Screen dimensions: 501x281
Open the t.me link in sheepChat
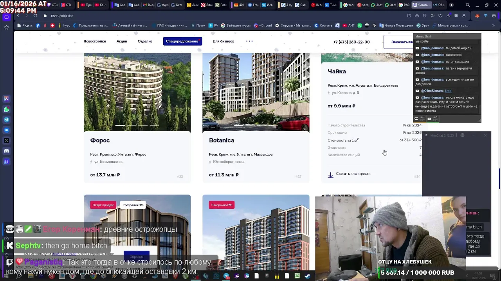(x=448, y=91)
